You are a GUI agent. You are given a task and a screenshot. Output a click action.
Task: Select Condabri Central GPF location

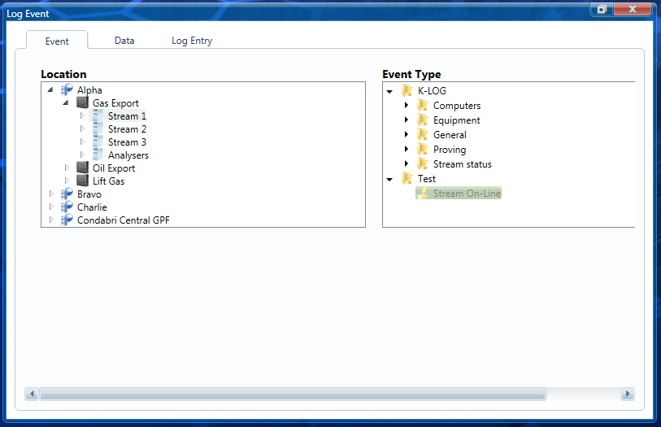pyautogui.click(x=123, y=220)
